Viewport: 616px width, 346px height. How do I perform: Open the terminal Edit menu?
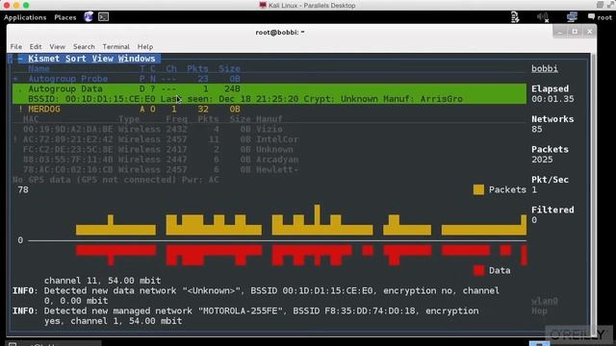(x=36, y=47)
